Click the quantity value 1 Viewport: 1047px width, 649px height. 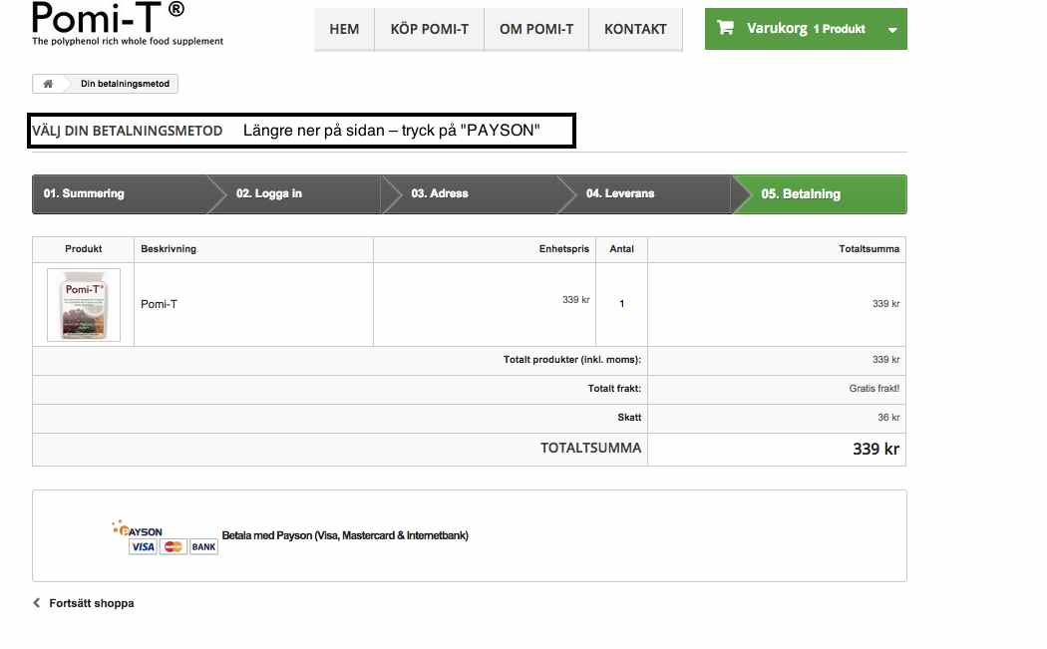tap(621, 304)
